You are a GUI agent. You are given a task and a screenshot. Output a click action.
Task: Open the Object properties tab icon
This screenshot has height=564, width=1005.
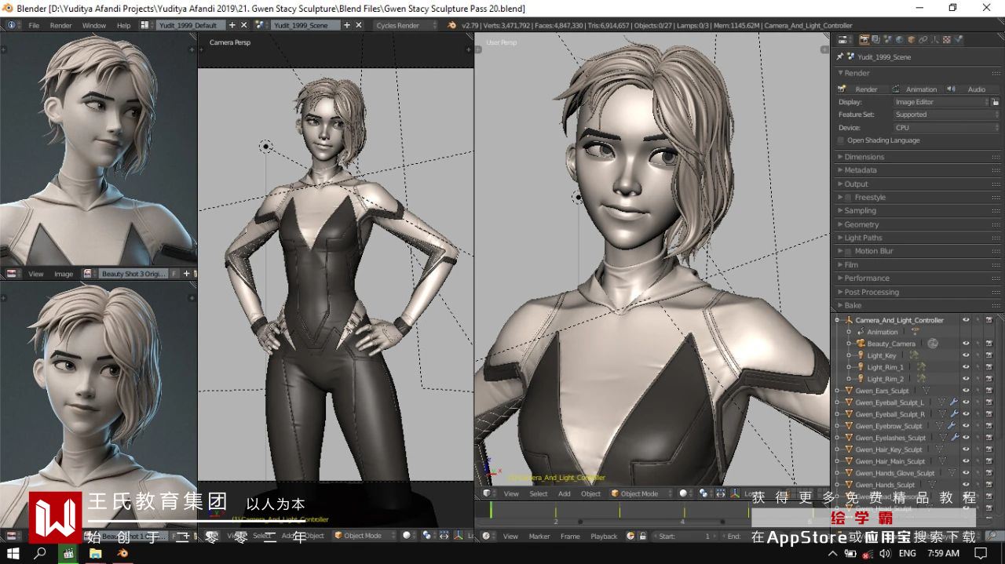[x=911, y=39]
